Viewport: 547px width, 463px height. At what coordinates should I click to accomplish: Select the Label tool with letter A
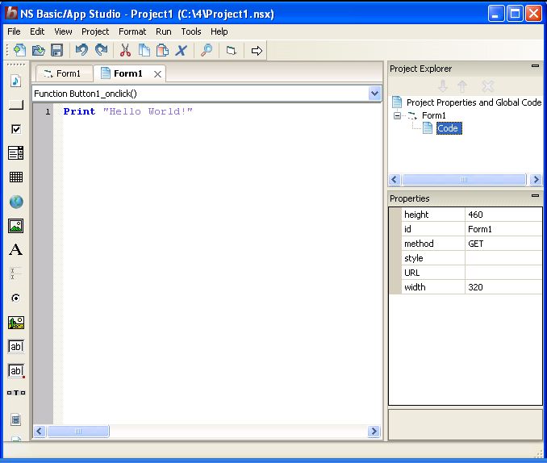15,249
